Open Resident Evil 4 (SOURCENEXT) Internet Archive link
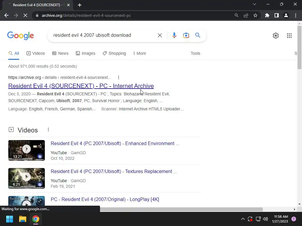This screenshot has width=302, height=226. click(x=81, y=86)
